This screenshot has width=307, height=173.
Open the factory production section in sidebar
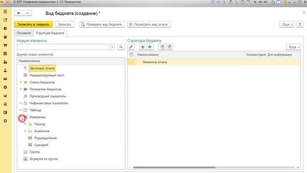(5, 62)
